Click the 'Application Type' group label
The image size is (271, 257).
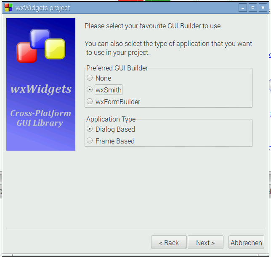[111, 119]
